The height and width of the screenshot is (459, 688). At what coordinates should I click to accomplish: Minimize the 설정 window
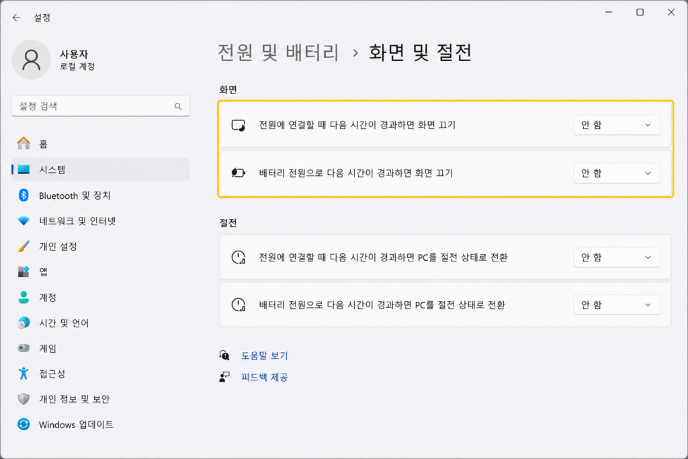[609, 12]
